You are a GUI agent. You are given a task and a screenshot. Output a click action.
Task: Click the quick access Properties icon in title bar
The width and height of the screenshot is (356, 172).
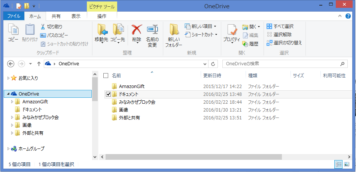pyautogui.click(x=19, y=6)
